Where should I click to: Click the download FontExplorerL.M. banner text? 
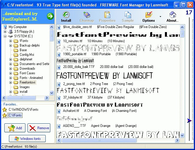[x=20, y=16]
